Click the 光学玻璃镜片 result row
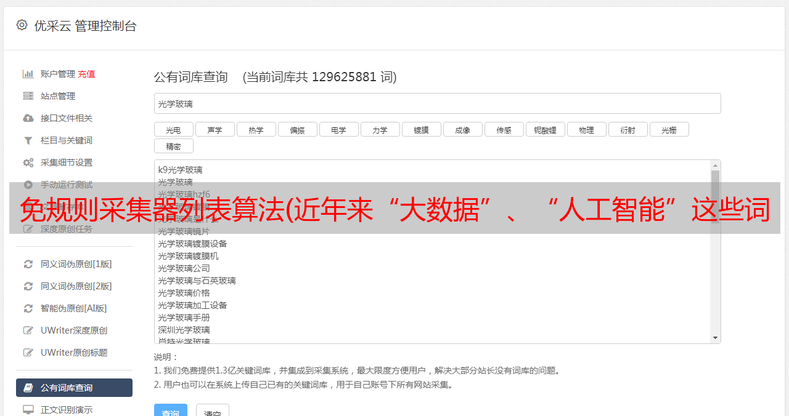The height and width of the screenshot is (416, 789). pos(184,231)
